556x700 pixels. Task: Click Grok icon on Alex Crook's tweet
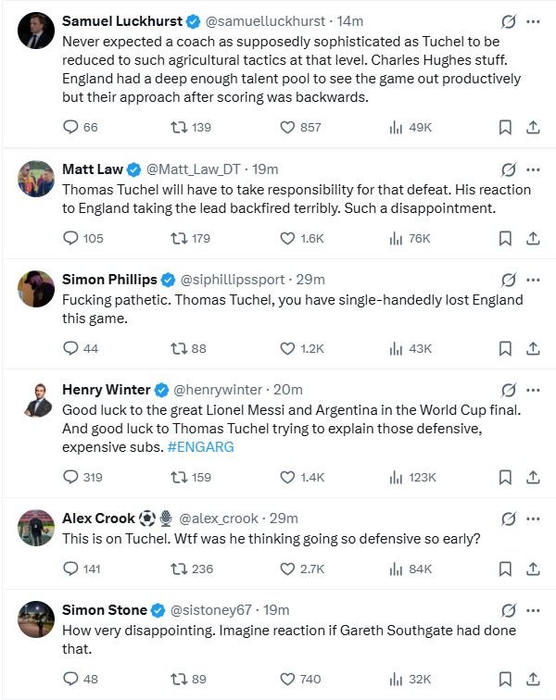(x=508, y=519)
